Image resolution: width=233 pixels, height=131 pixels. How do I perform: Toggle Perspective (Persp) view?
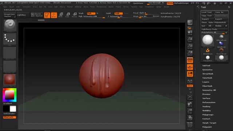click(190, 60)
